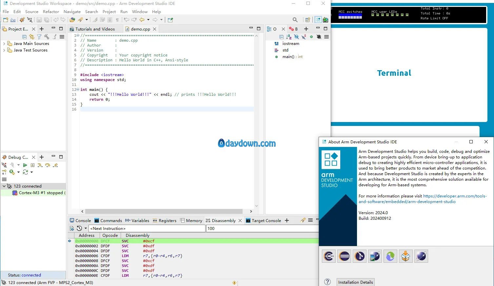Toggle Hide Static Members in Outline toolbar
494x286 pixels.
pos(304,37)
